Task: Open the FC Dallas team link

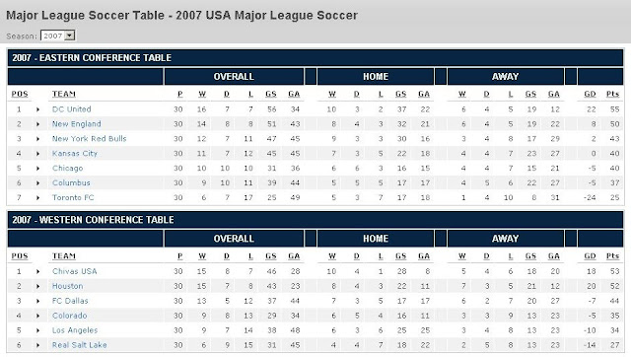Action: [70, 301]
